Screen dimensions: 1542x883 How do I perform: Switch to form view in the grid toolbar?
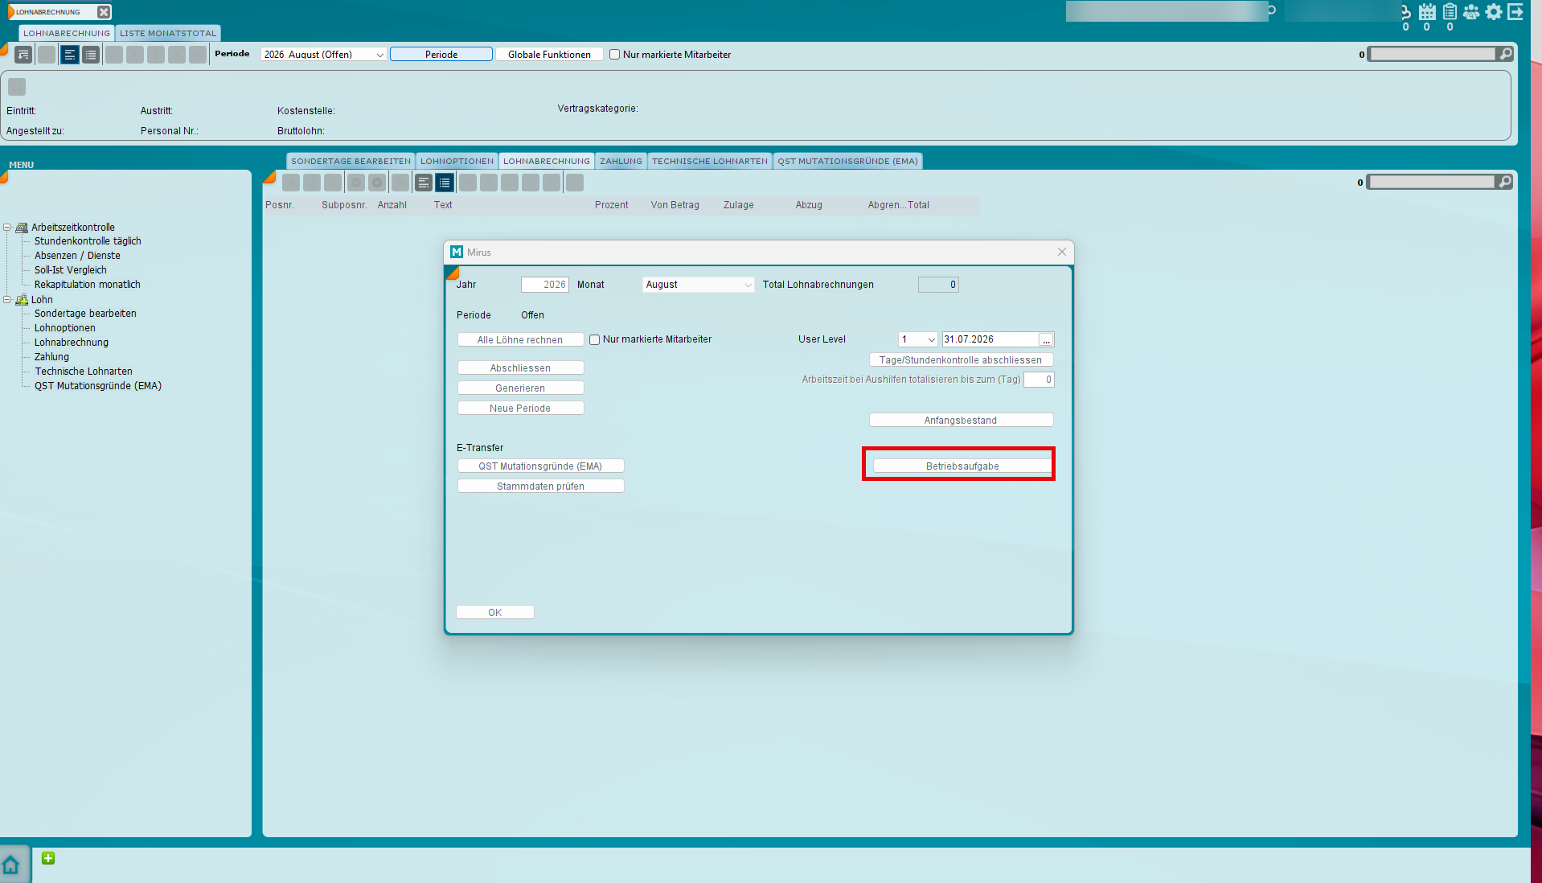pos(424,183)
